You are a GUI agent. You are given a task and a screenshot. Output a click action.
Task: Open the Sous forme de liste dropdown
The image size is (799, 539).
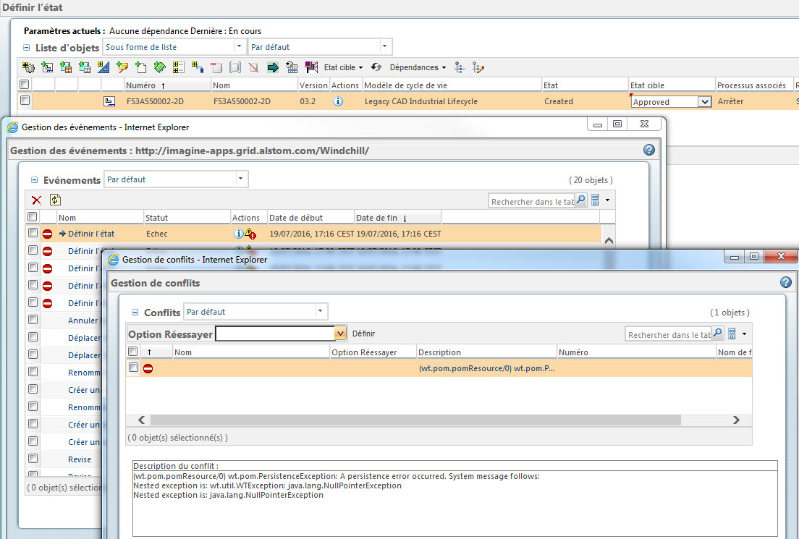[239, 46]
